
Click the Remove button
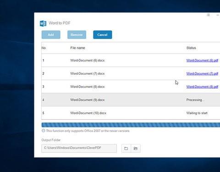tap(77, 35)
